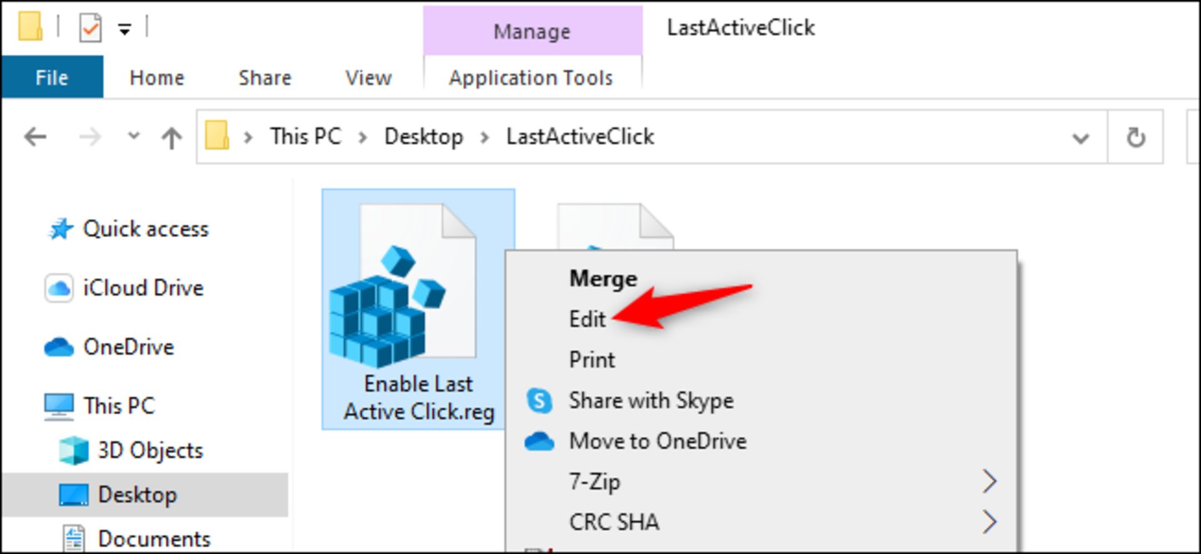Screen dimensions: 1201x554
Task: Open the Recent locations dropdown arrow
Action: (x=133, y=136)
